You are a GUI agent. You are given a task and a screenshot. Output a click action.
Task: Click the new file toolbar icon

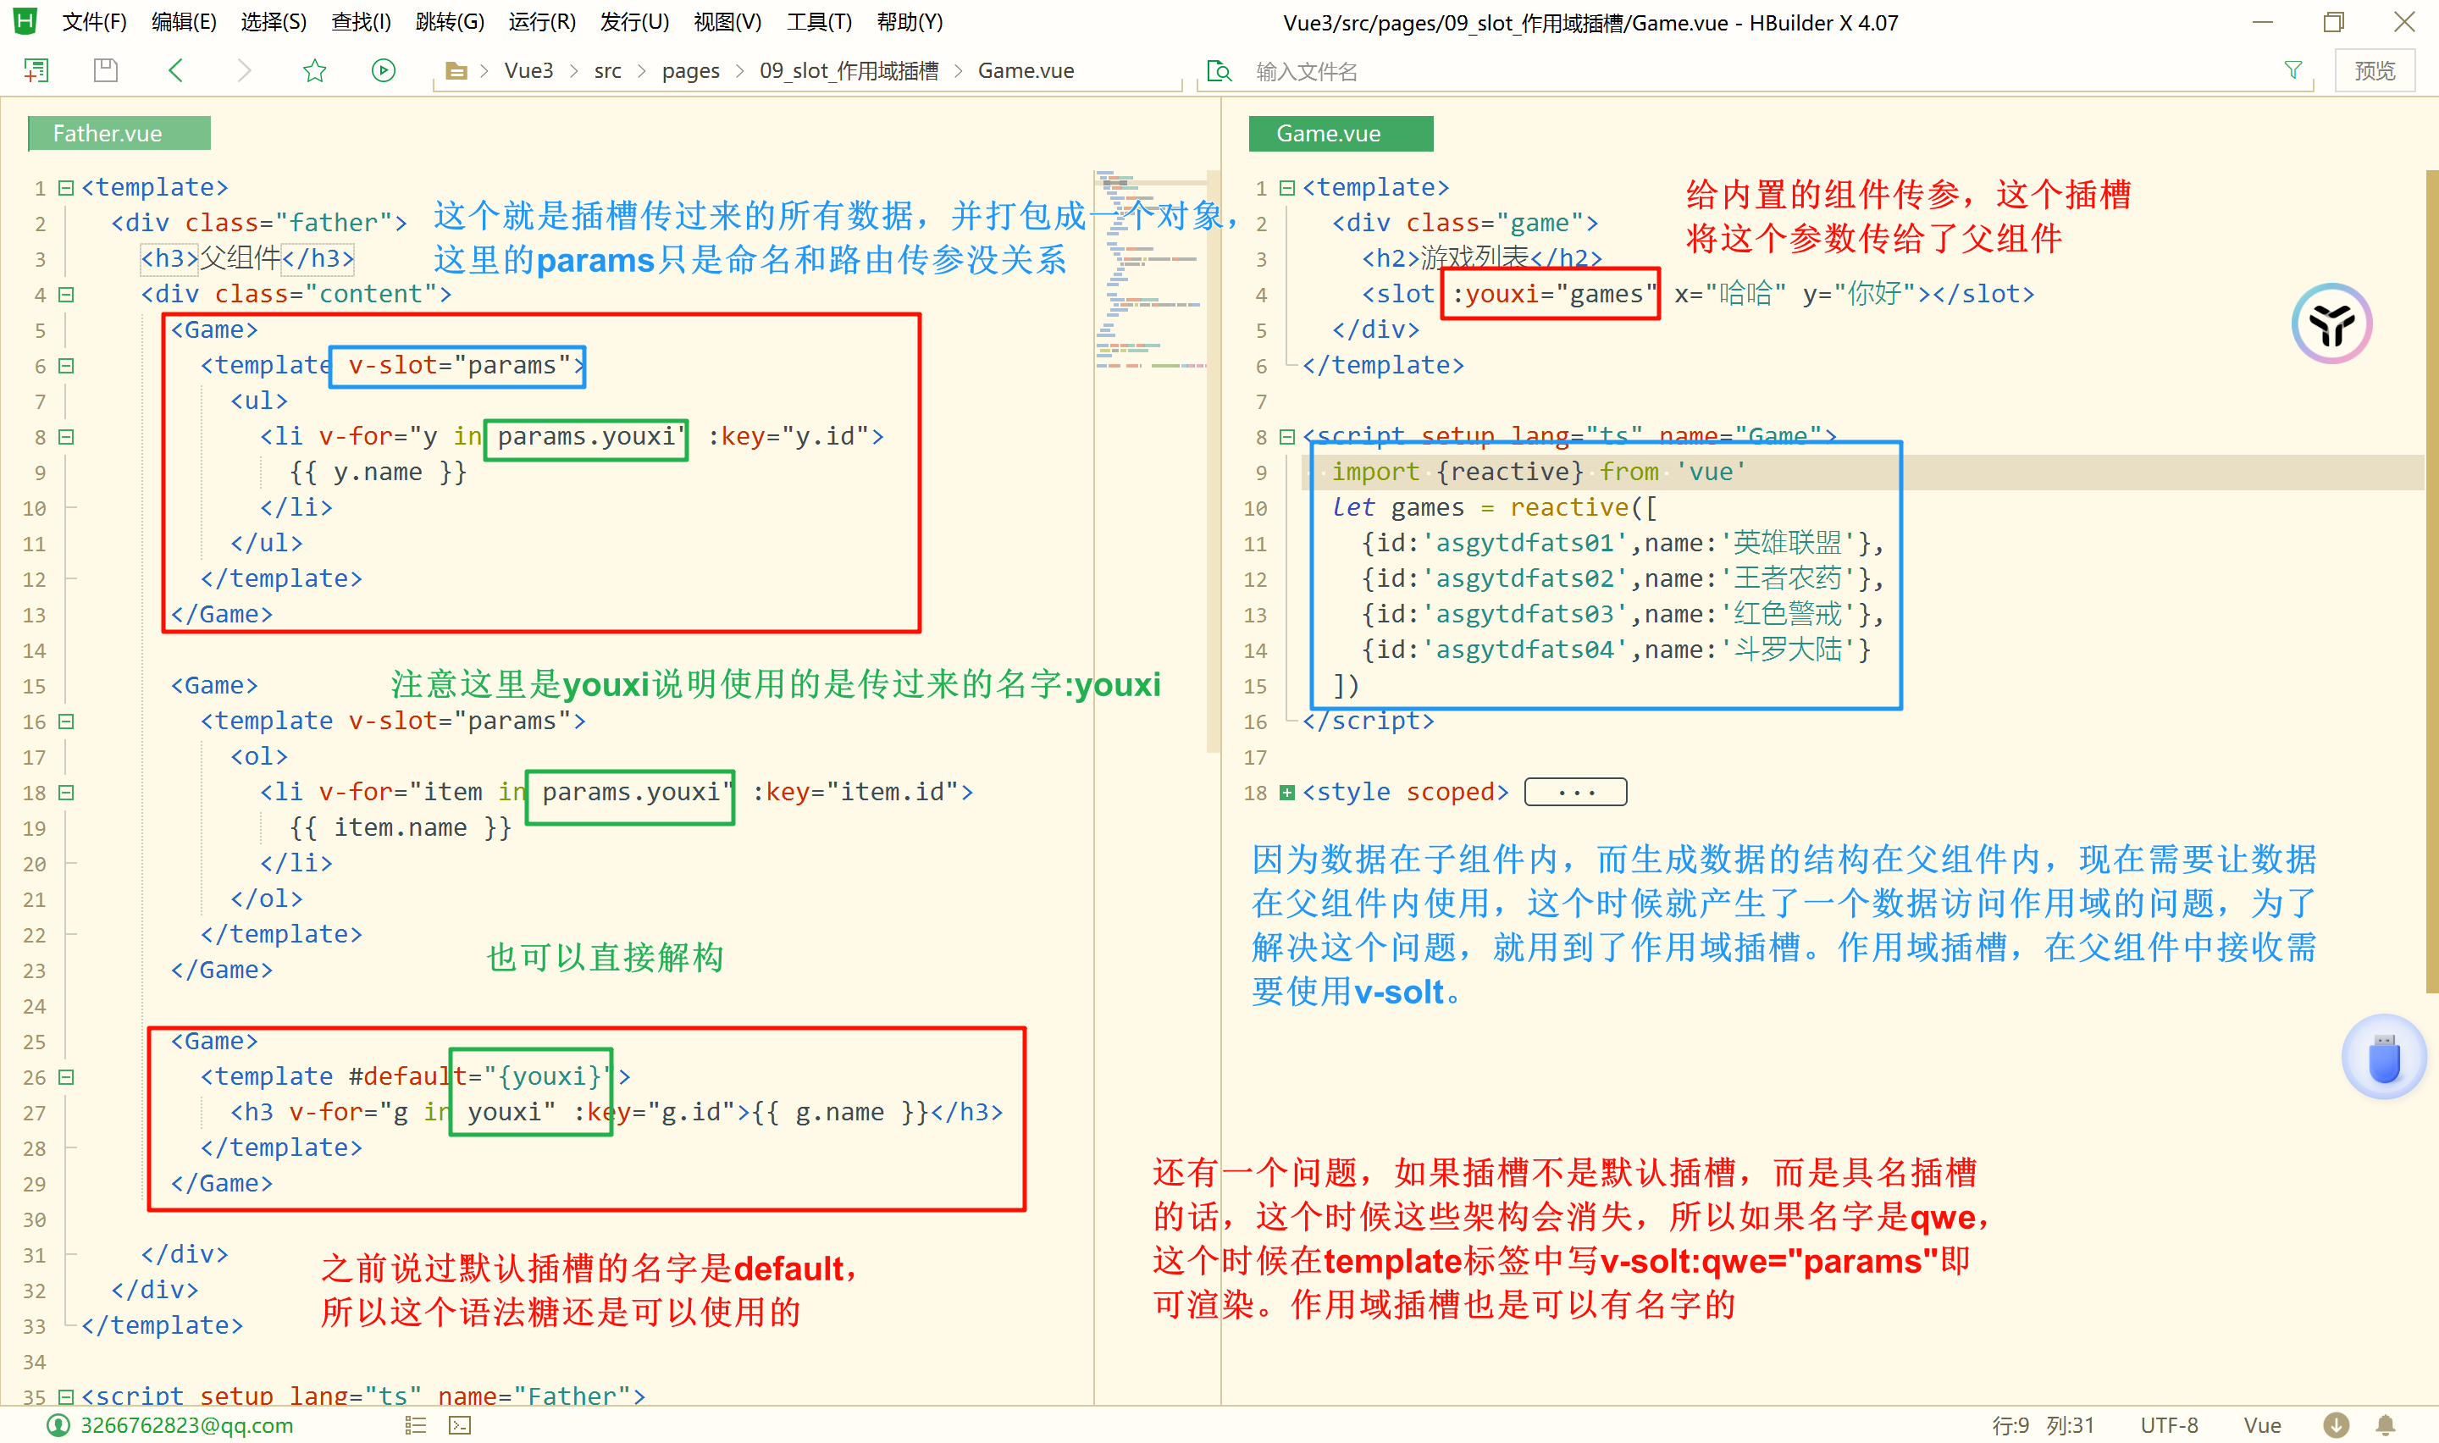click(x=36, y=70)
